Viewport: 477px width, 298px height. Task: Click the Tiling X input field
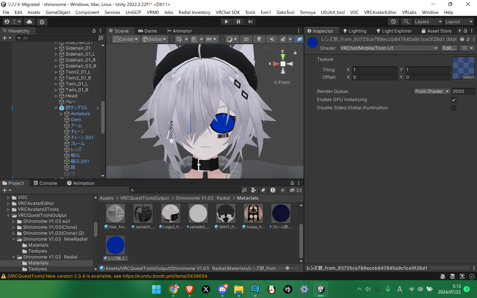[374, 70]
